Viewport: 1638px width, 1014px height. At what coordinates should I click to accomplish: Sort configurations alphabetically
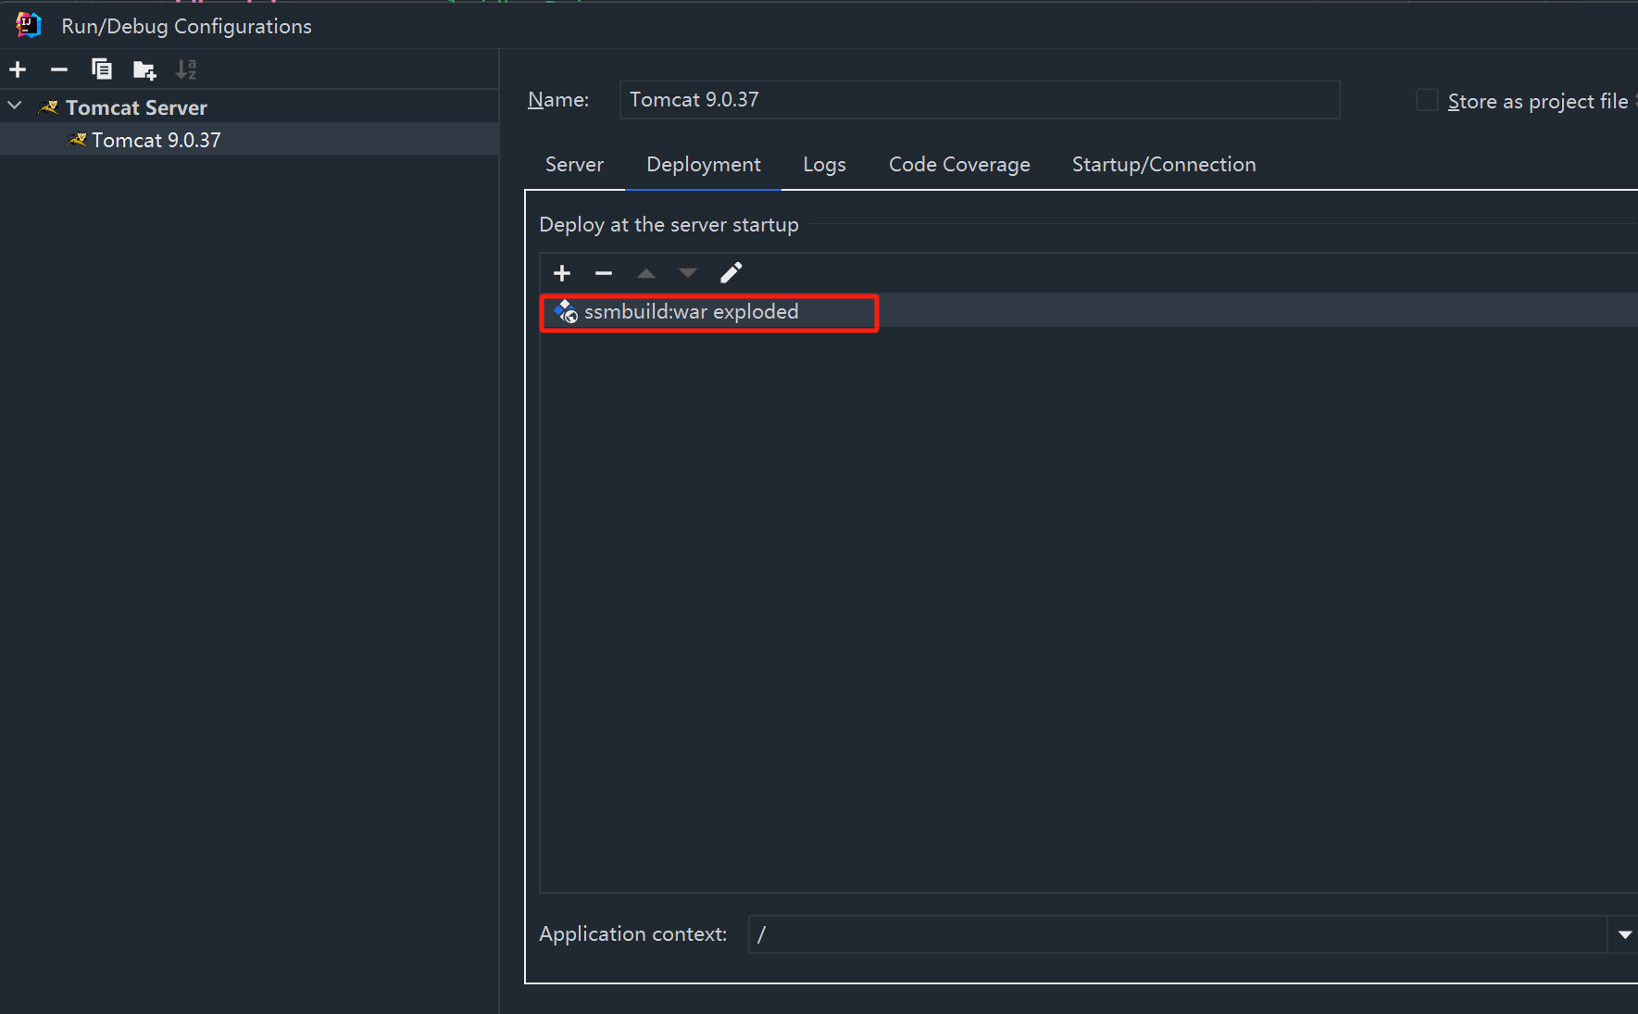(186, 69)
